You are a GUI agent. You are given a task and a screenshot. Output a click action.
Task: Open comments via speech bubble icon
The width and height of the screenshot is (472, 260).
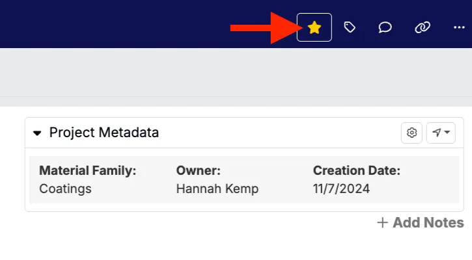pos(385,27)
